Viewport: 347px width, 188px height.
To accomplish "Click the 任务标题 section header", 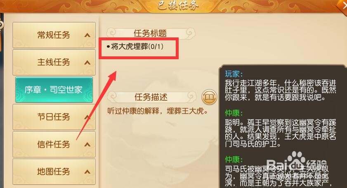I will tap(151, 33).
